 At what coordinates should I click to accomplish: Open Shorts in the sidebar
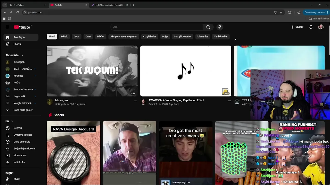[21, 44]
